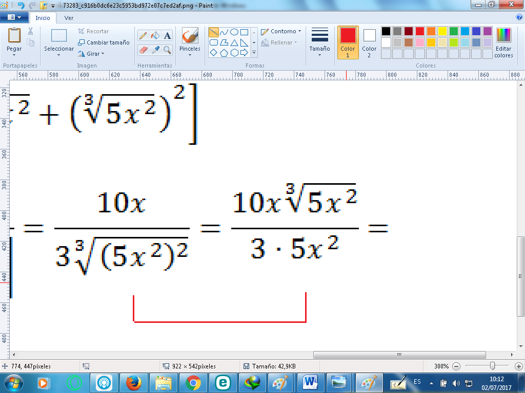
Task: Open the Tamaño line thickness dropdown
Action: (319, 42)
